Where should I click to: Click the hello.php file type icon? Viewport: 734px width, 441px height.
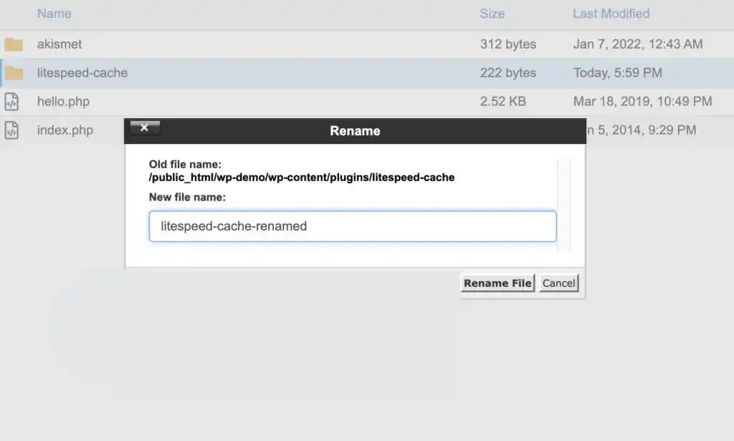point(11,101)
